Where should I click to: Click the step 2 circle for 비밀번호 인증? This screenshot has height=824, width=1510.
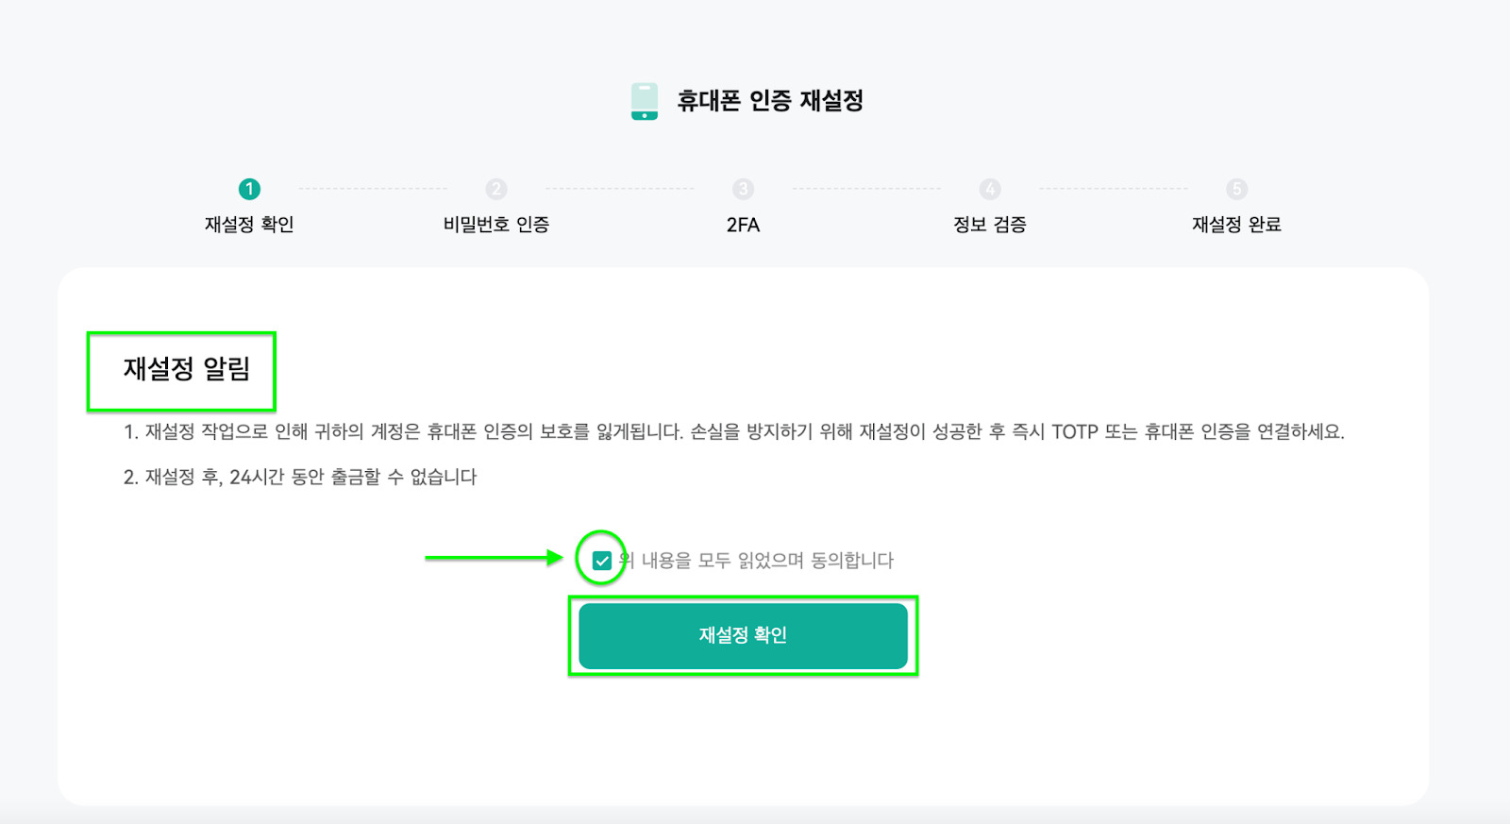click(x=495, y=189)
